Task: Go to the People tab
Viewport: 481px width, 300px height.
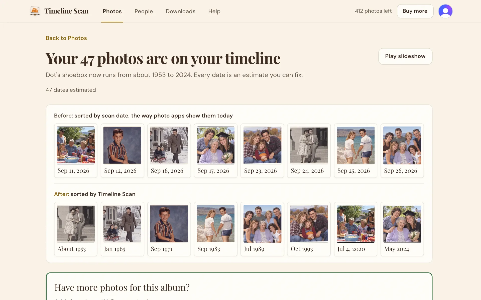Action: (144, 11)
